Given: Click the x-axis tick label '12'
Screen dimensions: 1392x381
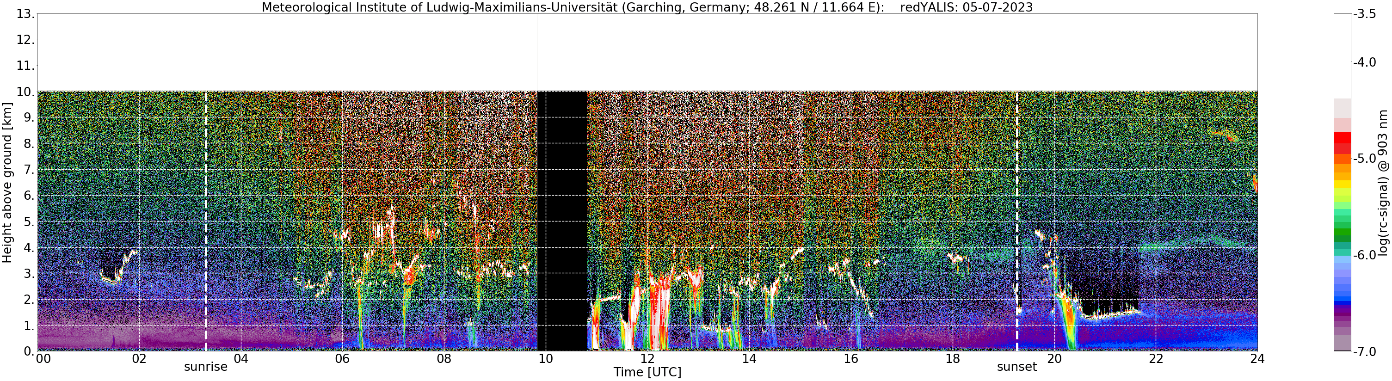Looking at the screenshot, I should [647, 359].
